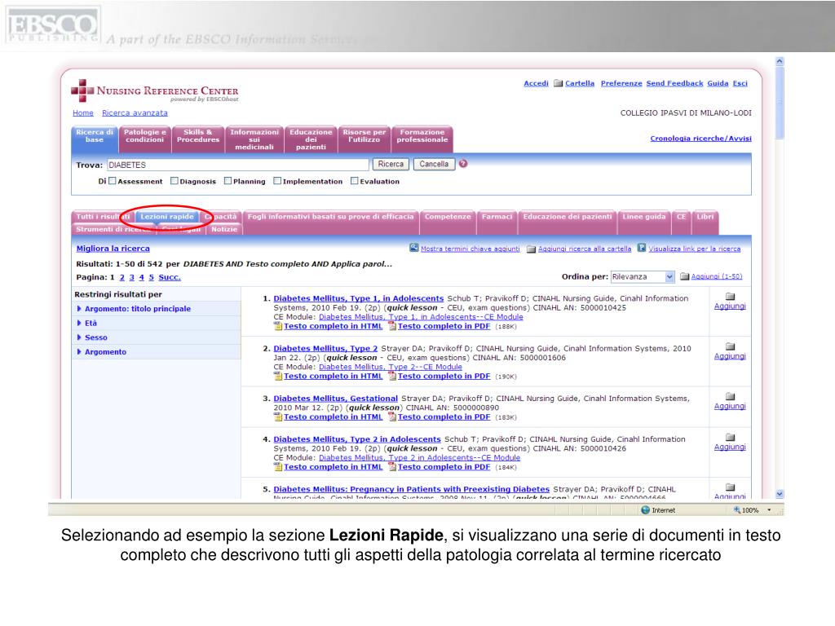Click the Visualizza link per la ricerca icon

click(642, 248)
